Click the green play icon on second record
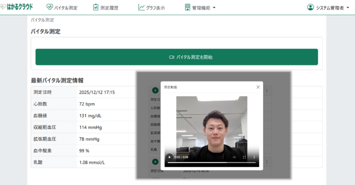Screen dimensions: 355x185 pos(155,162)
